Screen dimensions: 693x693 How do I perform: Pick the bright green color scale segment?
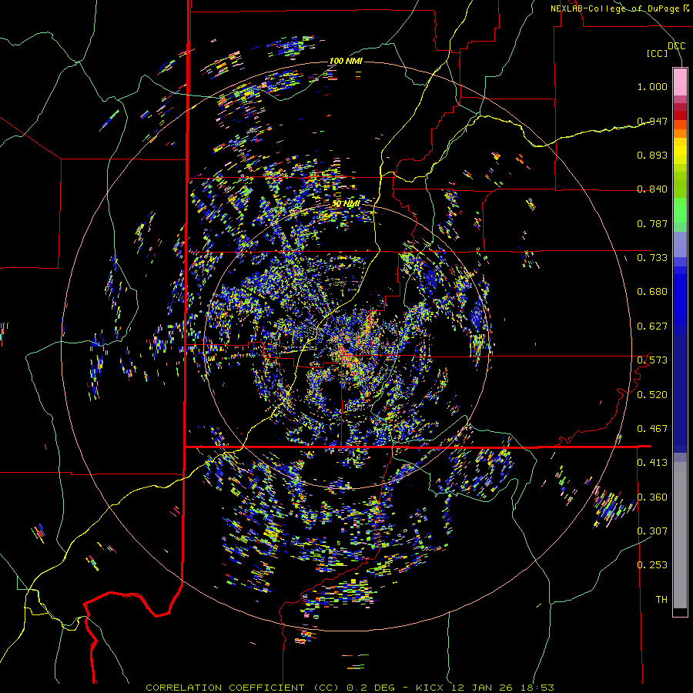coord(680,210)
